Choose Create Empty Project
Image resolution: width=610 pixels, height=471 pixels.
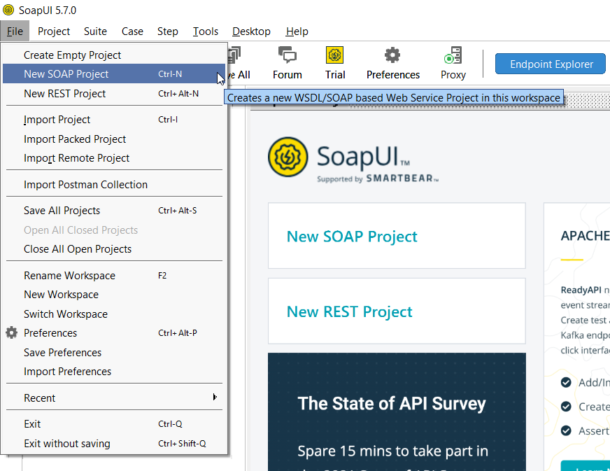(x=114, y=55)
